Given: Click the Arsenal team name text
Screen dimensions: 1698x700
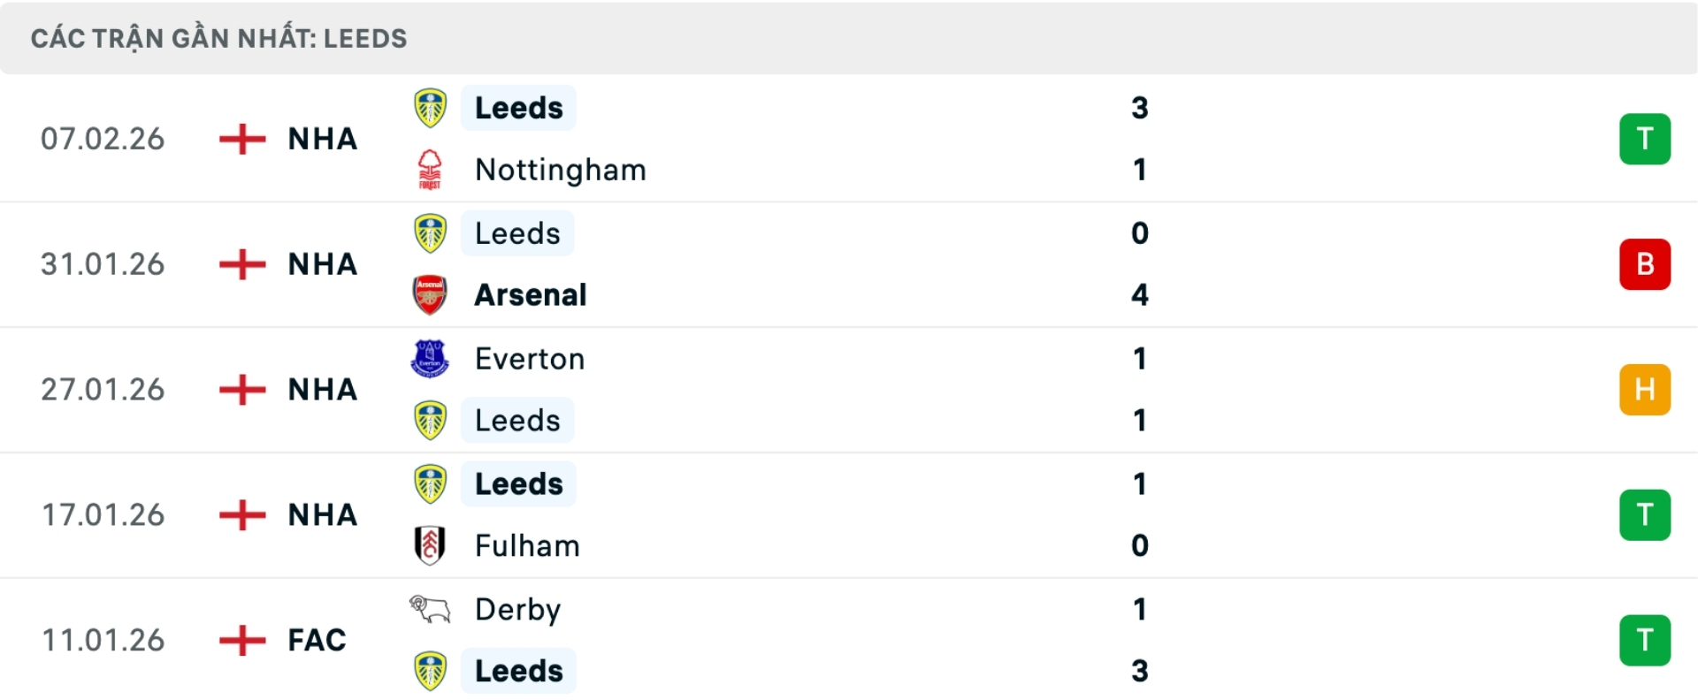Looking at the screenshot, I should coord(530,295).
